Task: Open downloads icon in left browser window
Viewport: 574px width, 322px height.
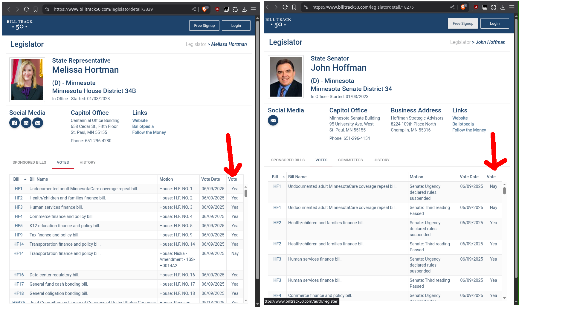Action: [244, 9]
